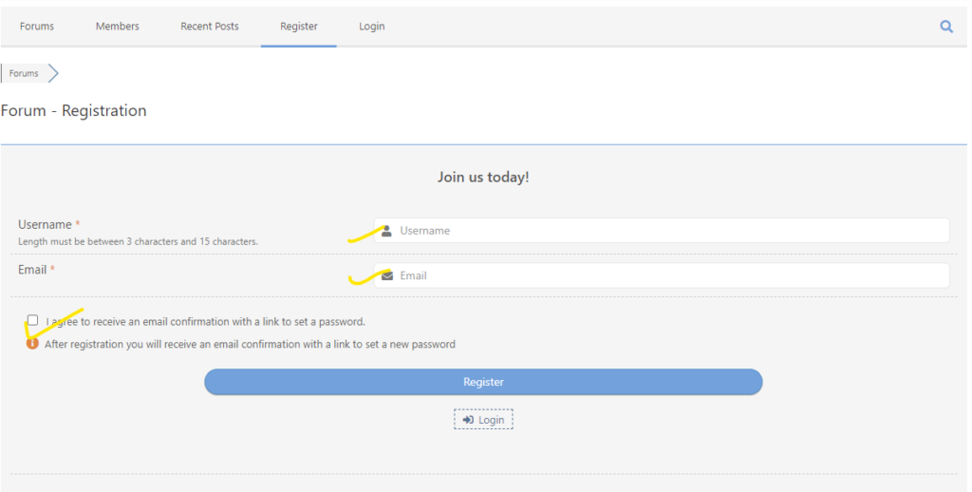Screen dimensions: 972x492
Task: Click the orange info icon
Action: (x=32, y=344)
